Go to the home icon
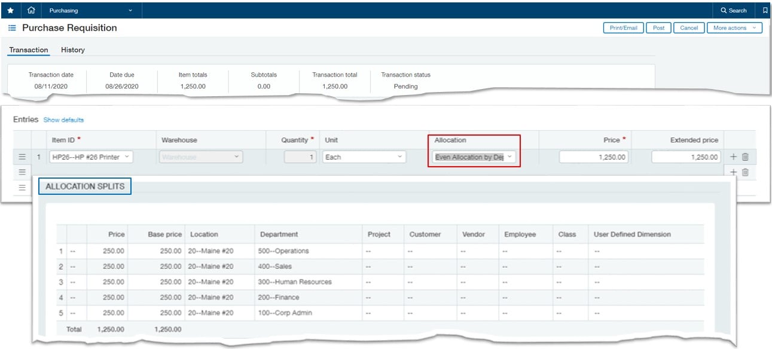Image resolution: width=772 pixels, height=349 pixels. (31, 10)
